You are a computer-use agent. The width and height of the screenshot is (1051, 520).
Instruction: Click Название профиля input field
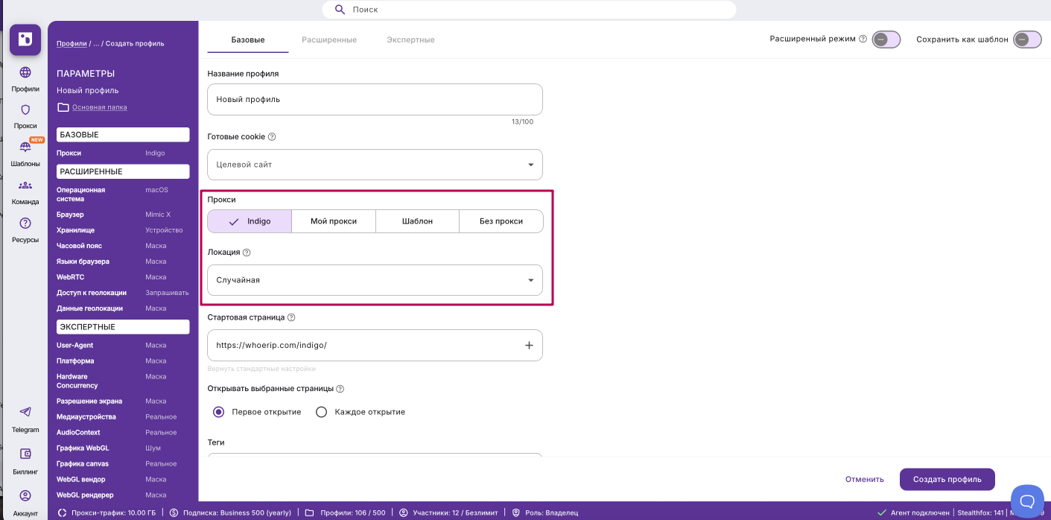[x=375, y=99]
